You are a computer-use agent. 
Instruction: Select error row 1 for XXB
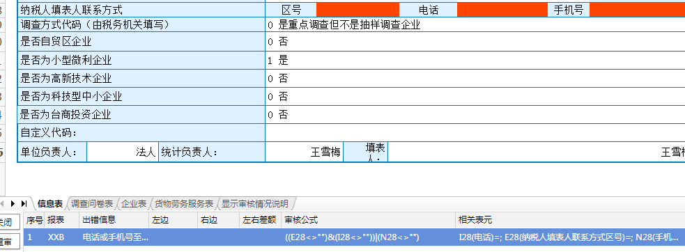pyautogui.click(x=354, y=237)
